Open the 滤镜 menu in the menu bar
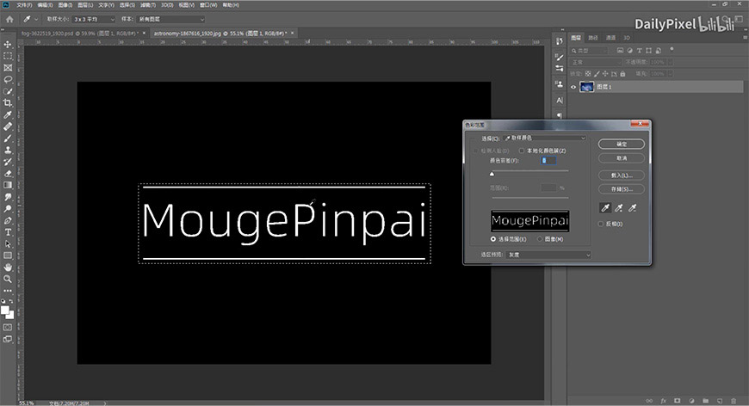Image resolution: width=749 pixels, height=406 pixels. (x=150, y=4)
